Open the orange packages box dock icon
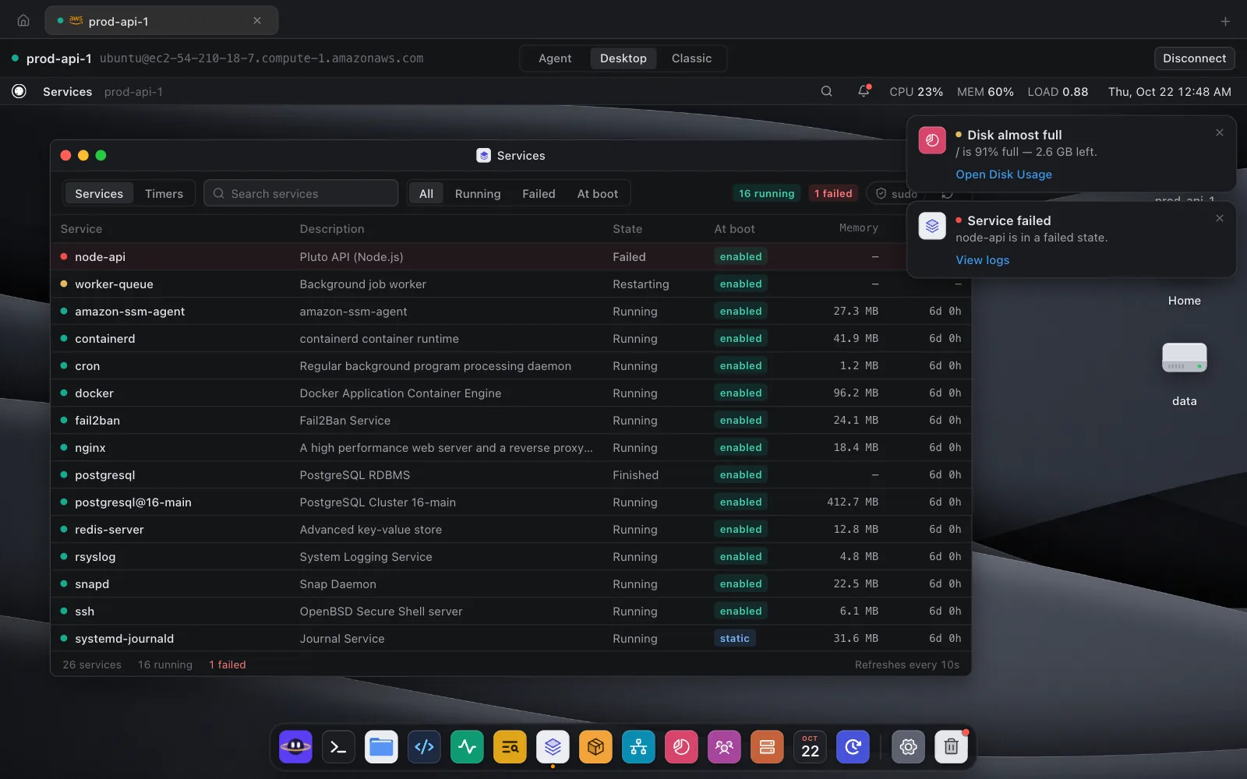The width and height of the screenshot is (1247, 779). point(595,747)
